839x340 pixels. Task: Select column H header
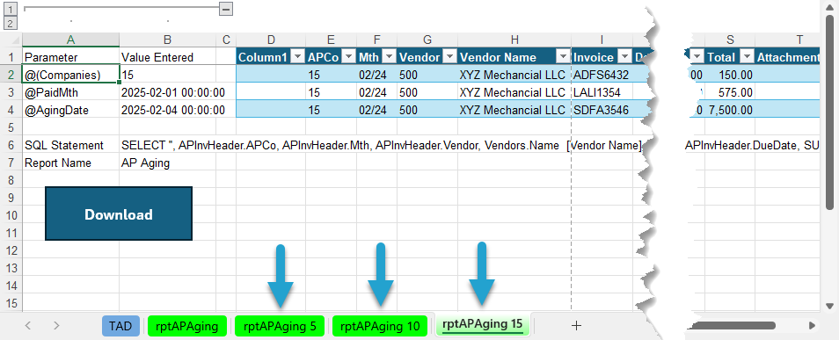click(514, 40)
